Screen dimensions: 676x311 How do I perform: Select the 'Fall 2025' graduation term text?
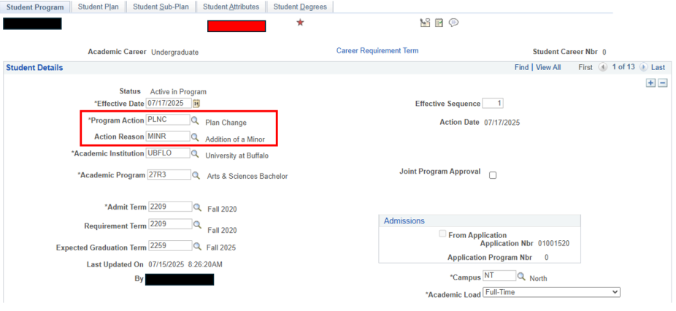click(x=221, y=248)
